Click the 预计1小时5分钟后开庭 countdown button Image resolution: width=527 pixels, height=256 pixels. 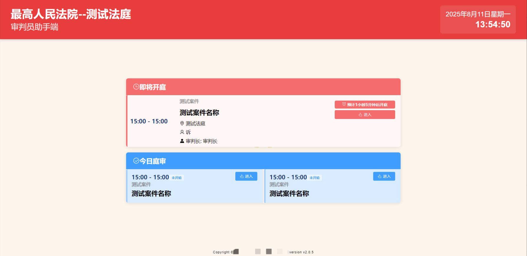tap(365, 105)
